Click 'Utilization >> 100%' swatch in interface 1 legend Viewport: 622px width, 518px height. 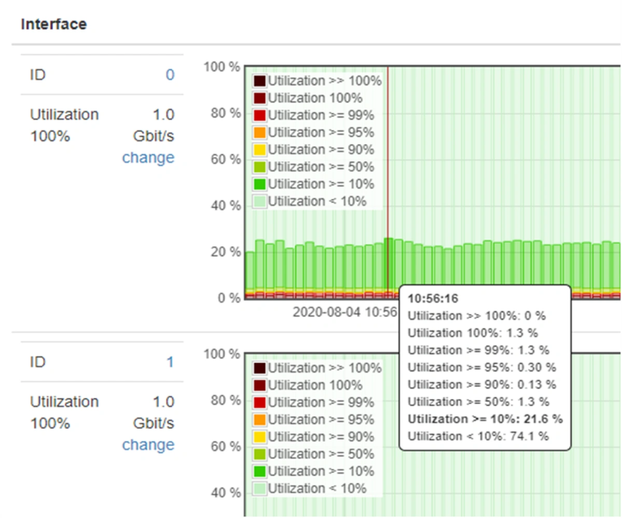point(260,368)
